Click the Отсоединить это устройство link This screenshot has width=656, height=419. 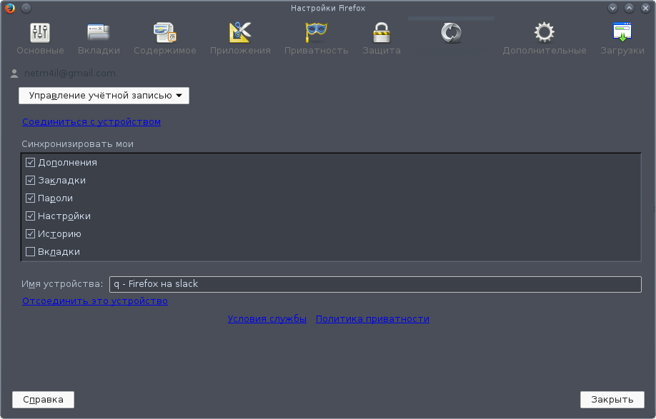click(x=95, y=301)
